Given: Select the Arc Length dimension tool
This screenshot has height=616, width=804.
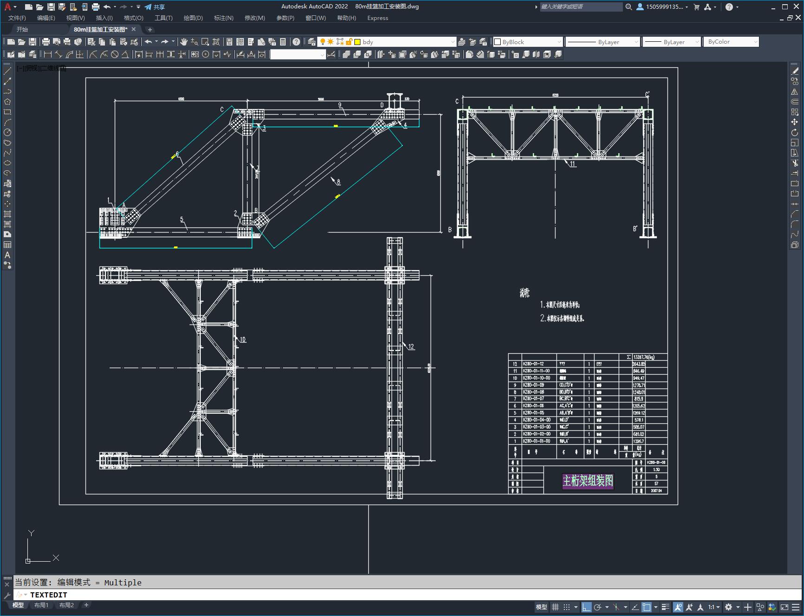Looking at the screenshot, I should 69,54.
